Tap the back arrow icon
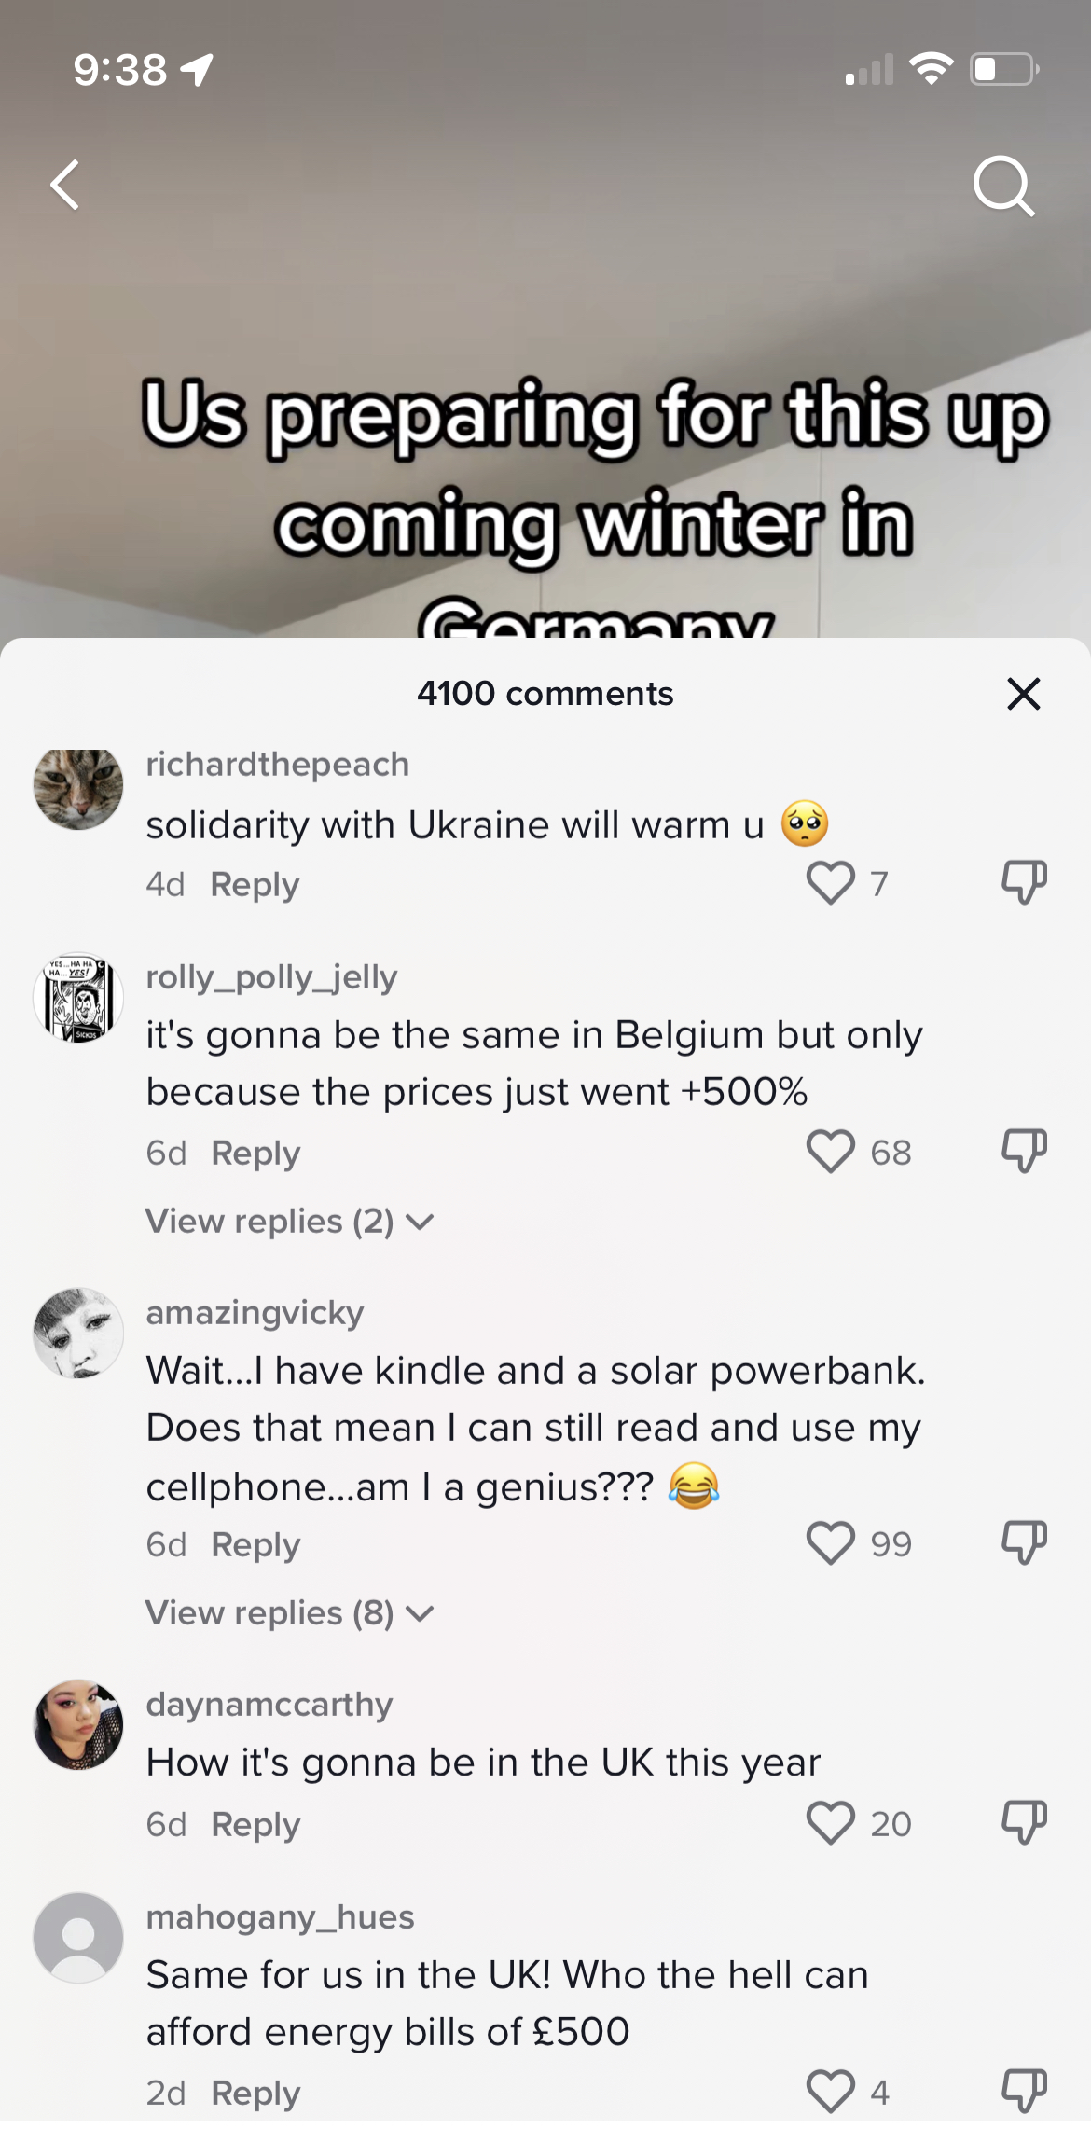The width and height of the screenshot is (1091, 2129). (64, 185)
